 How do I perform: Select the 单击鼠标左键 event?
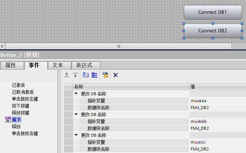pyautogui.click(x=25, y=99)
